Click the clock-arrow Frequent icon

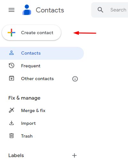pos(11,65)
